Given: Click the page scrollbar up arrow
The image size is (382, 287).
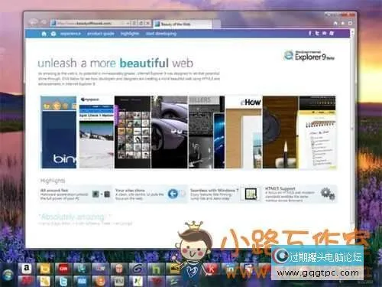Looking at the screenshot, I should point(352,32).
